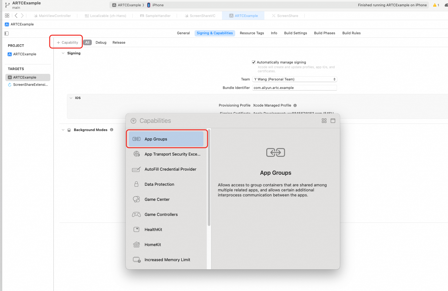Click the large App Groups detail icon

tap(276, 152)
